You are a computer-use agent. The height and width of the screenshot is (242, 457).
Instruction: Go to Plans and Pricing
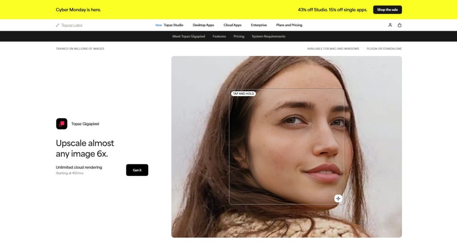tap(289, 25)
